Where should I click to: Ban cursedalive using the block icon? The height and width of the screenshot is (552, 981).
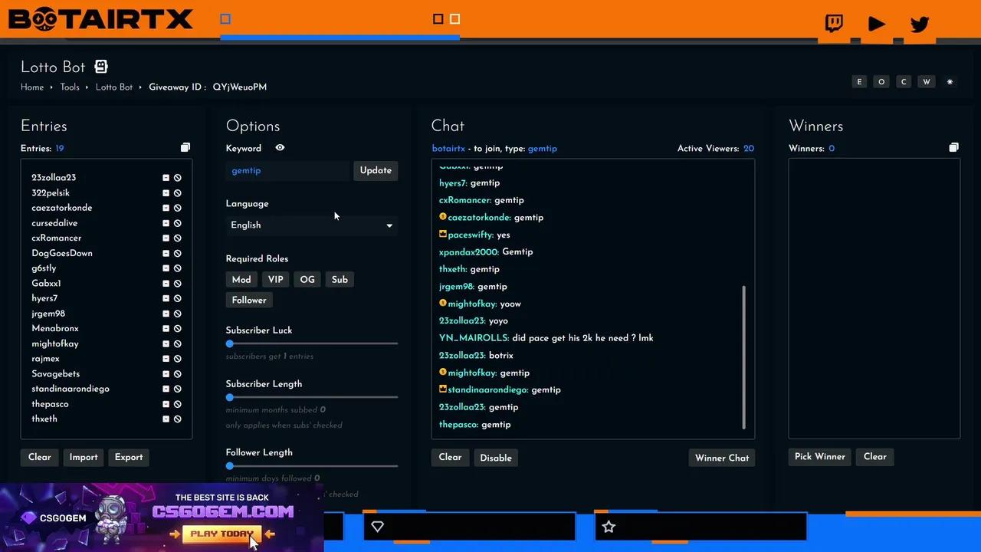178,223
